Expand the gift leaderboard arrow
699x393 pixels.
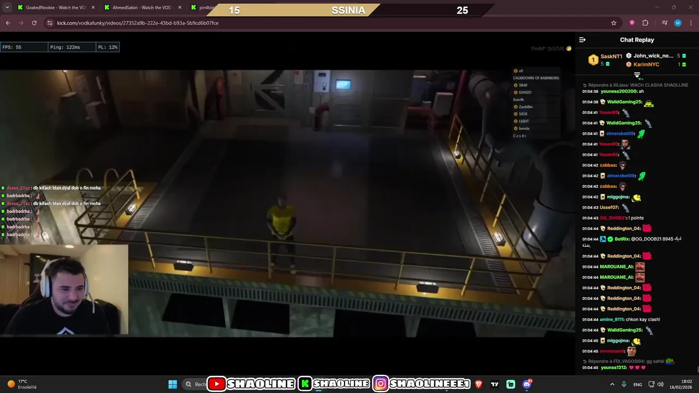[637, 75]
